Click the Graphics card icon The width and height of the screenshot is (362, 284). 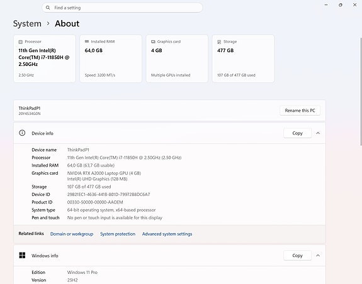(153, 41)
